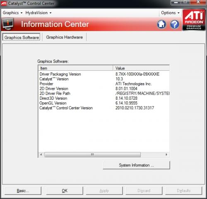This screenshot has width=207, height=199.
Task: Click the Home icon in the banner
Action: coord(161,24)
